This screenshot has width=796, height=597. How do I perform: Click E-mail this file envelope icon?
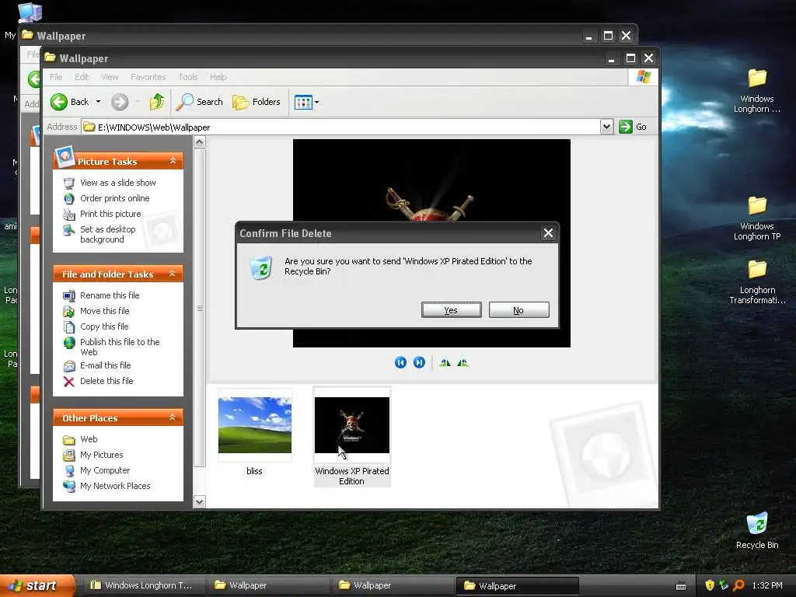pyautogui.click(x=69, y=365)
